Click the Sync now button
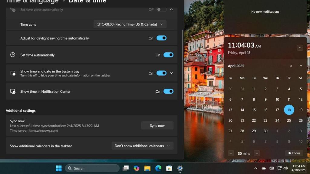The image size is (310, 174). (157, 125)
